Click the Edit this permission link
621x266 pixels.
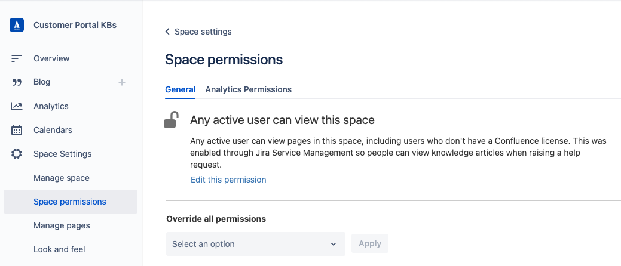(x=228, y=180)
